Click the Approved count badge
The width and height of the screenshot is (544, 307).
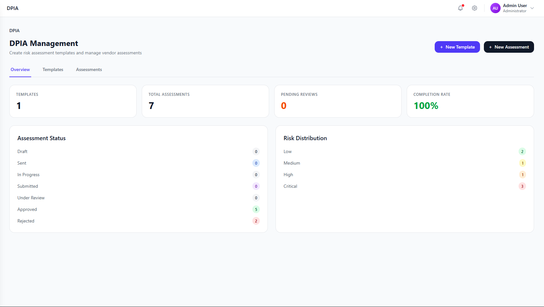[x=256, y=210]
